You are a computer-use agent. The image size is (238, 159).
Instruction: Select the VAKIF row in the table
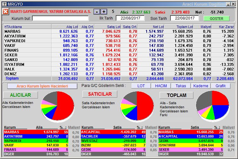[x=119, y=45]
